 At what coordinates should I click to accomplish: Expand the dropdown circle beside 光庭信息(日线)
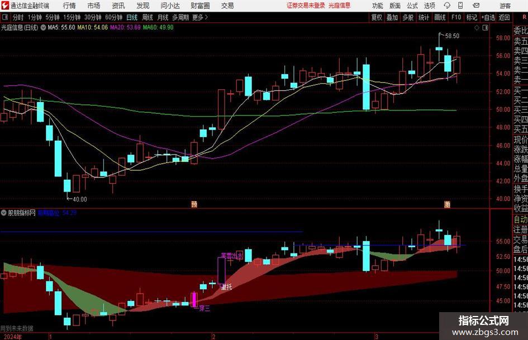tap(43, 27)
